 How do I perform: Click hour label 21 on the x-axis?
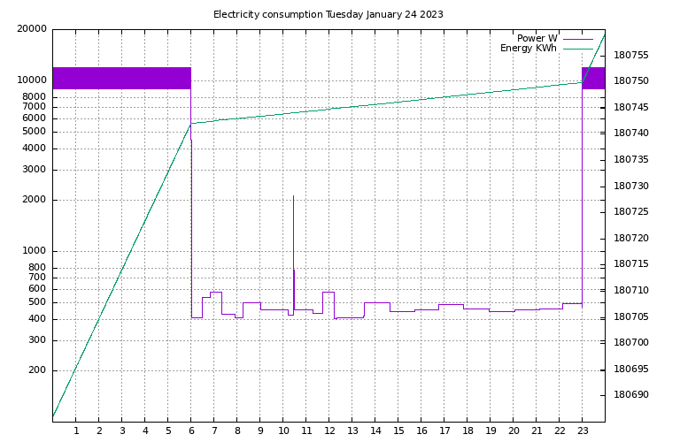[537, 431]
